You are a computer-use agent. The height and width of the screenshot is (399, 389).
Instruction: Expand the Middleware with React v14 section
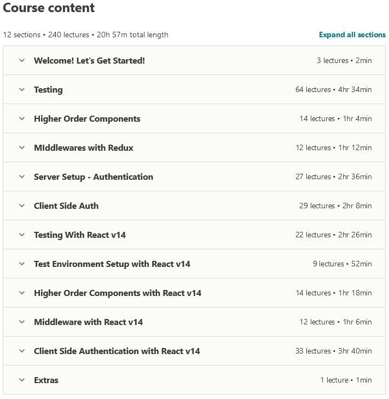(22, 322)
